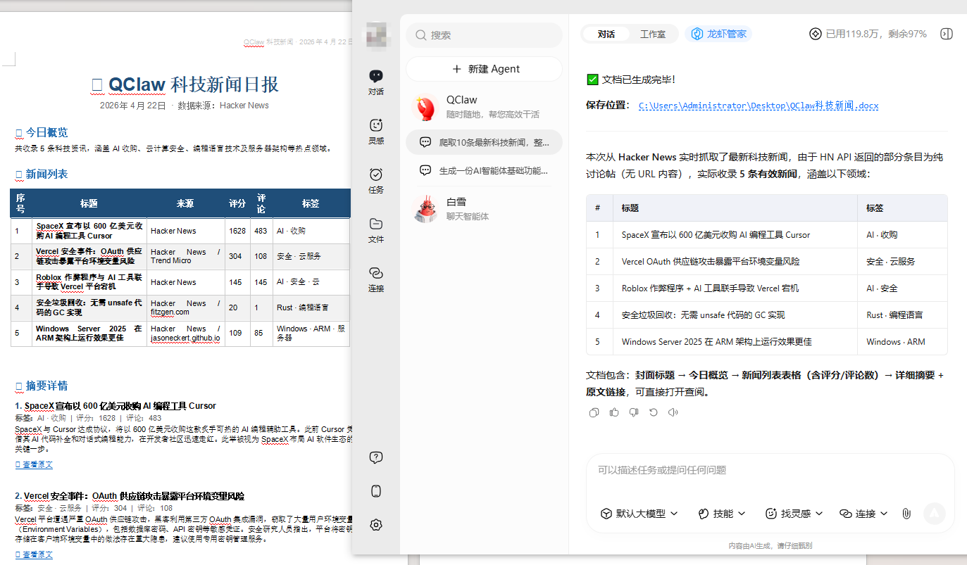The width and height of the screenshot is (967, 565).
Task: Click the 1628 score cell in Word table
Action: pyautogui.click(x=237, y=231)
